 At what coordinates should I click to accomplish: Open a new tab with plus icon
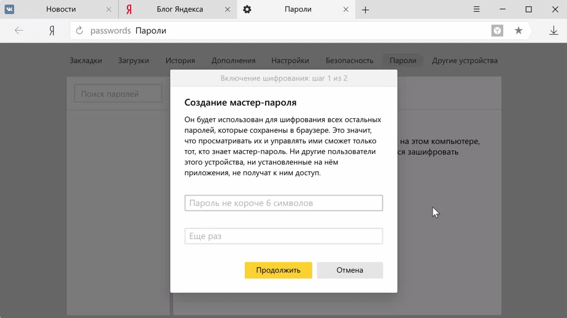pos(365,10)
